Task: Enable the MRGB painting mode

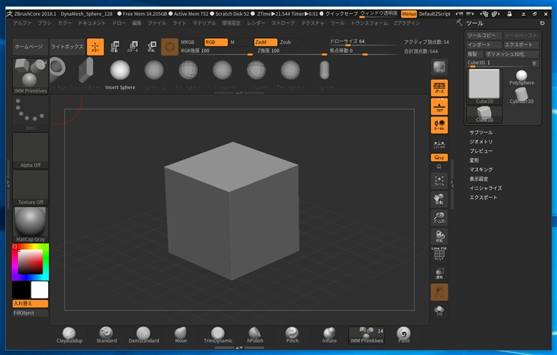Action: (191, 42)
